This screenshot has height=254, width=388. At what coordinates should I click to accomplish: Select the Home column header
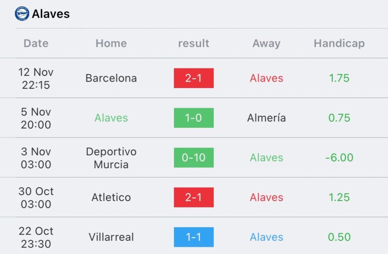coord(111,43)
